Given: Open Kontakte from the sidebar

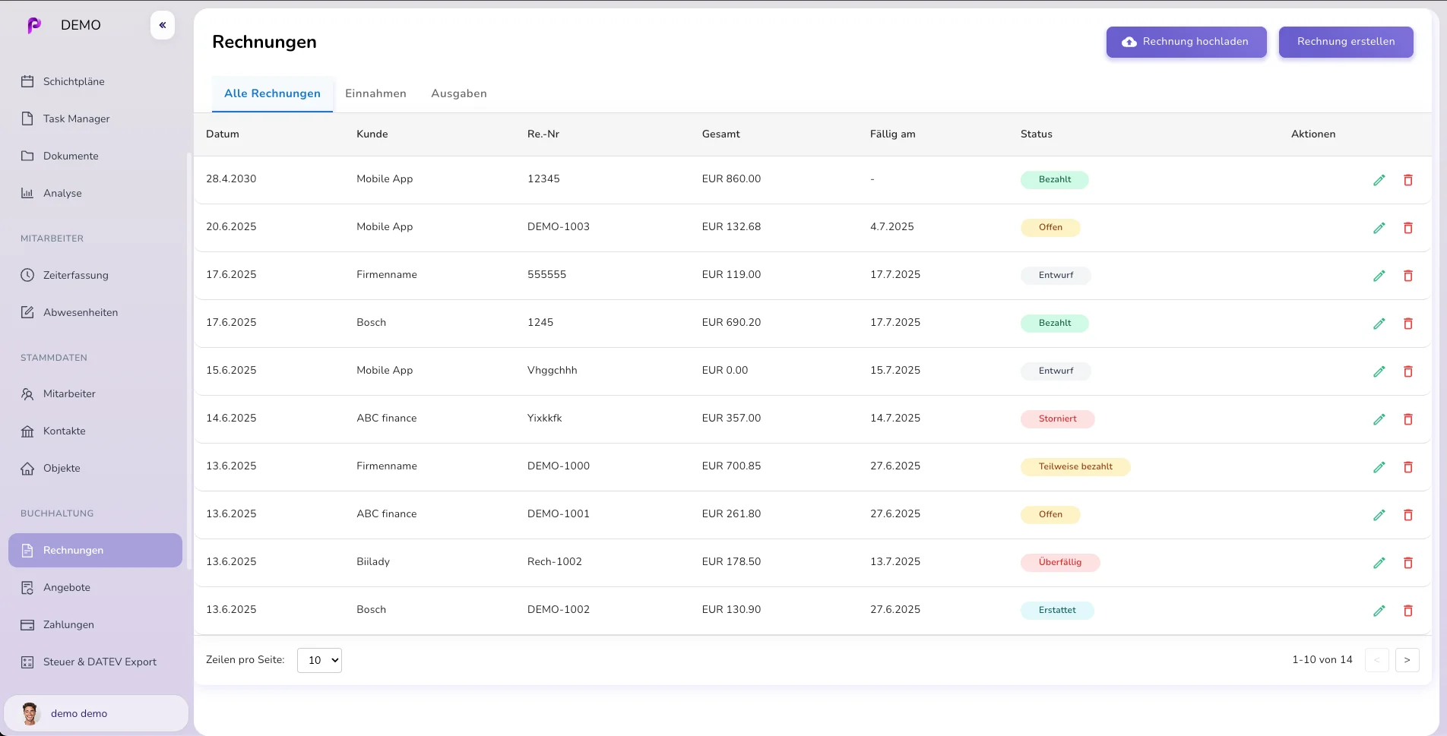Looking at the screenshot, I should pos(64,431).
